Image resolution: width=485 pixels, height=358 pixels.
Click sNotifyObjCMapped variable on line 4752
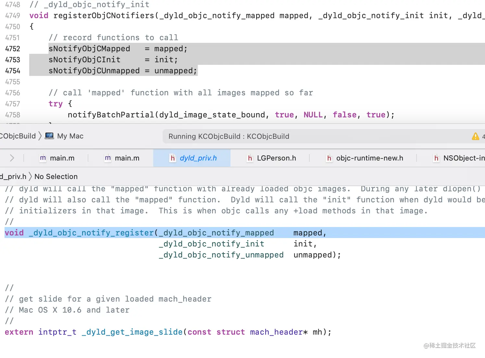(x=89, y=49)
